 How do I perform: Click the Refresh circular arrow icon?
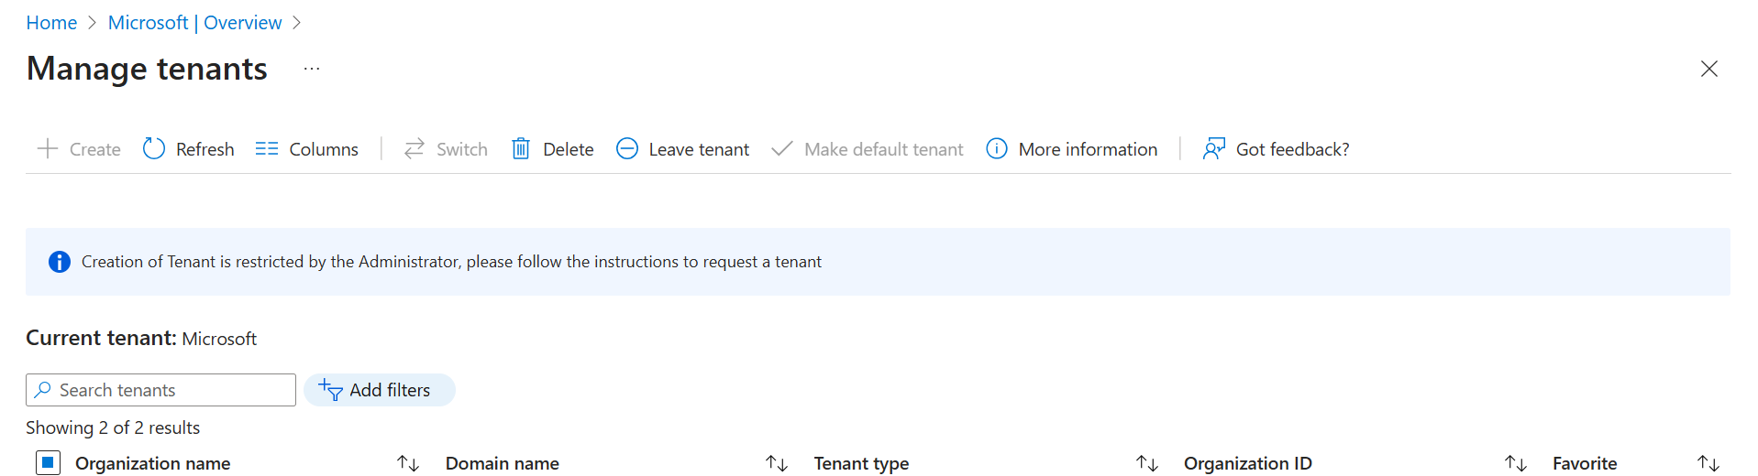[154, 148]
